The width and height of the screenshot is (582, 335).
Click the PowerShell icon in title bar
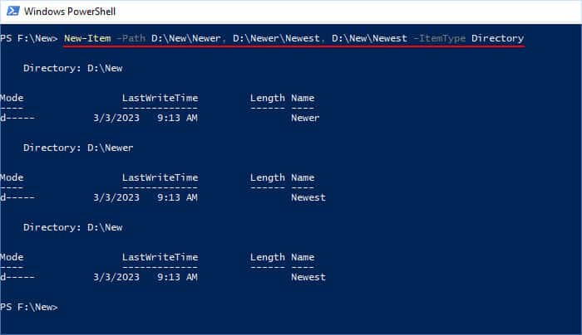[x=13, y=11]
